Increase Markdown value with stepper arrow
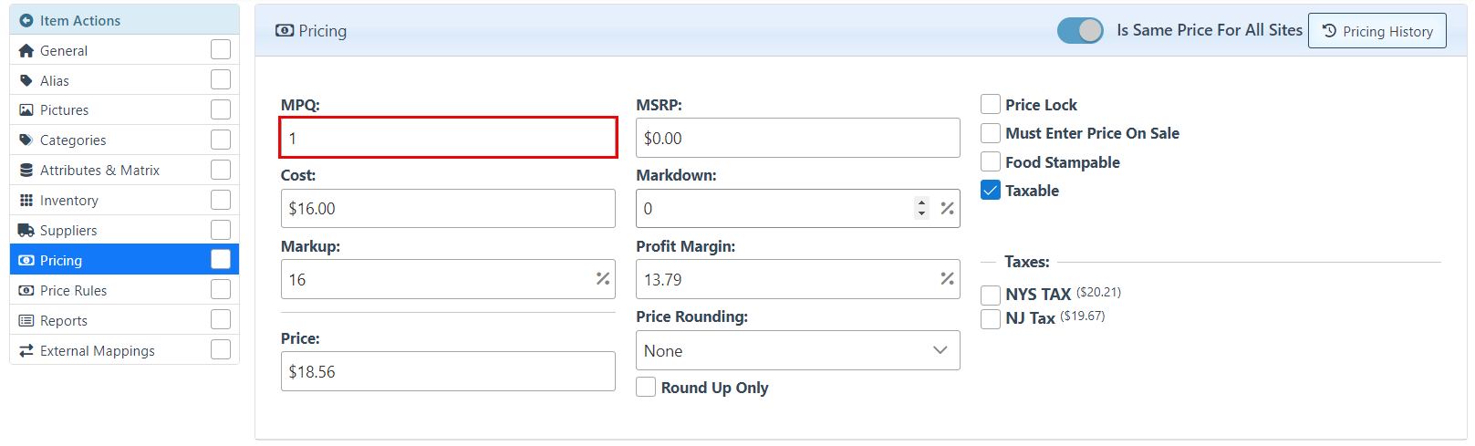 coord(922,203)
